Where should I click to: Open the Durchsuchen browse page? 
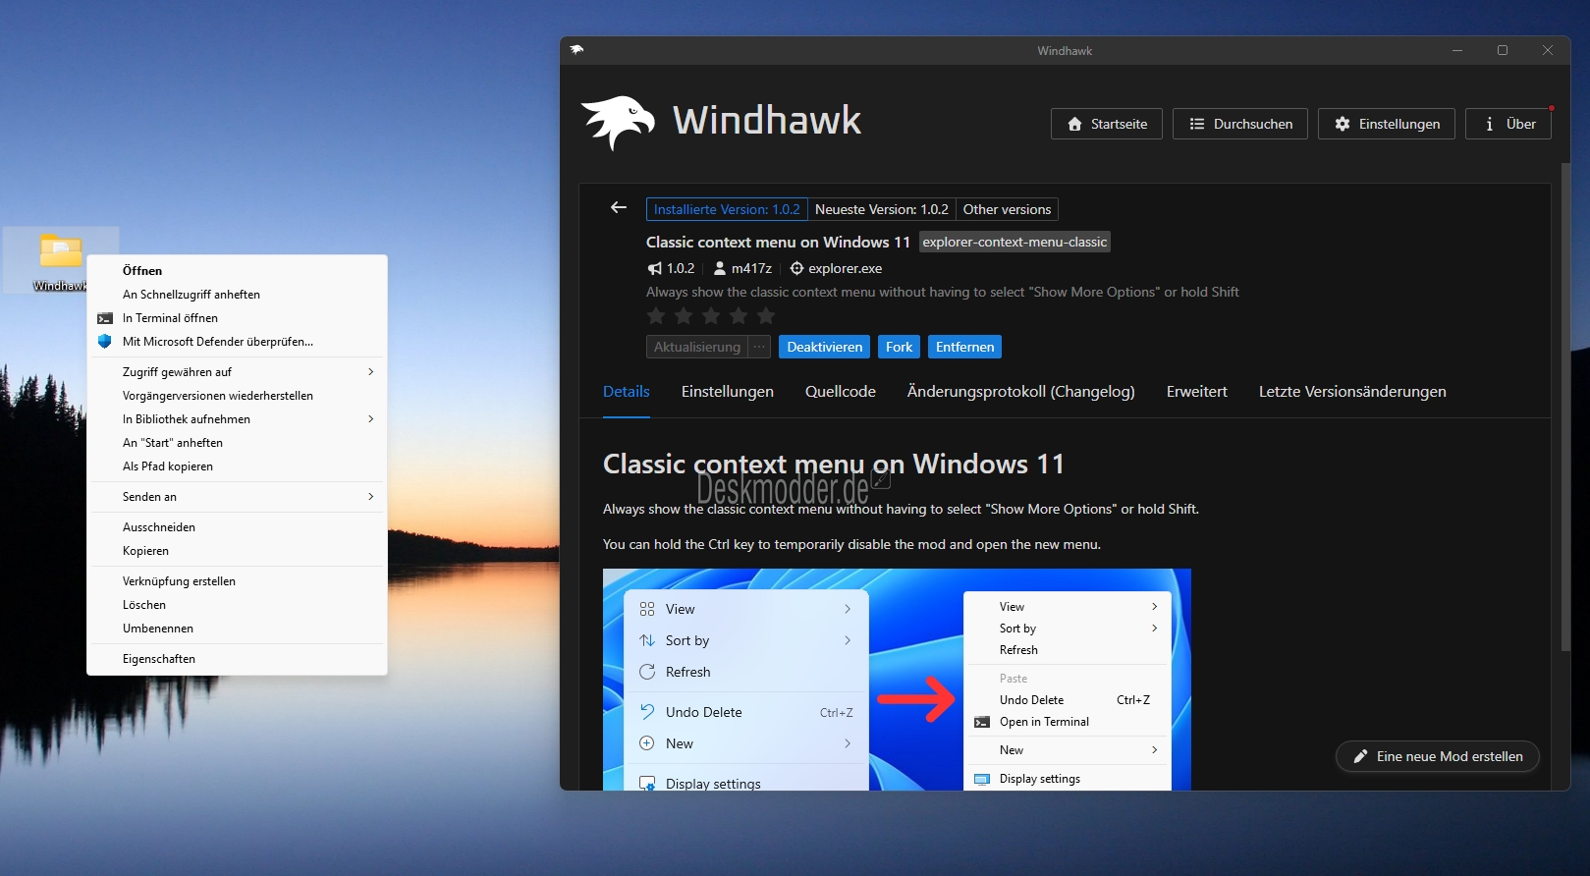pyautogui.click(x=1240, y=124)
